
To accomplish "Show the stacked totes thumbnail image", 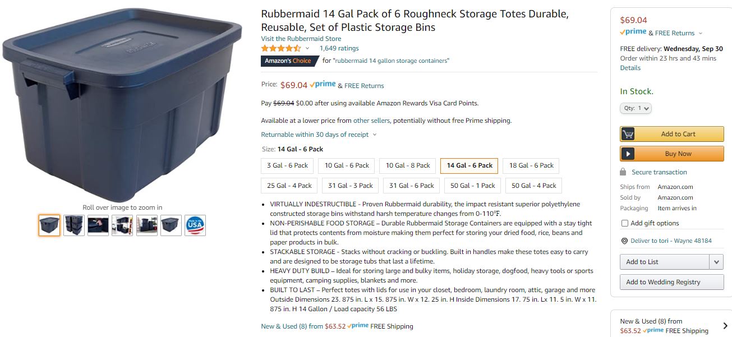I will (x=74, y=225).
